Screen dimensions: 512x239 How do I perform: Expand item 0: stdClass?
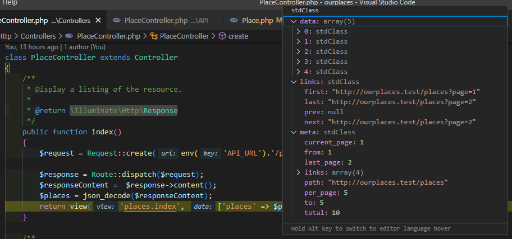click(x=299, y=31)
